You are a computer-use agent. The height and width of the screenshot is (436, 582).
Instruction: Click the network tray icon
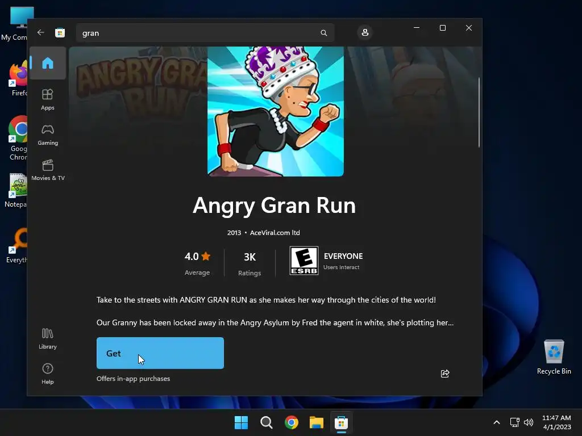[514, 422]
